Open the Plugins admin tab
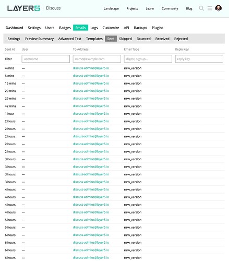The height and width of the screenshot is (261, 229). (x=158, y=28)
